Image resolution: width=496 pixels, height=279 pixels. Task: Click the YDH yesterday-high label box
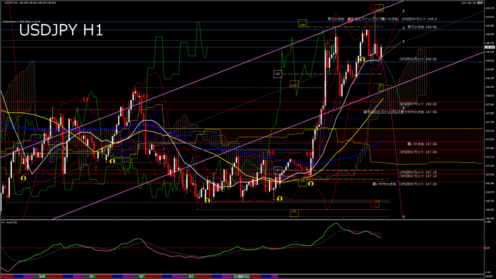pyautogui.click(x=302, y=24)
